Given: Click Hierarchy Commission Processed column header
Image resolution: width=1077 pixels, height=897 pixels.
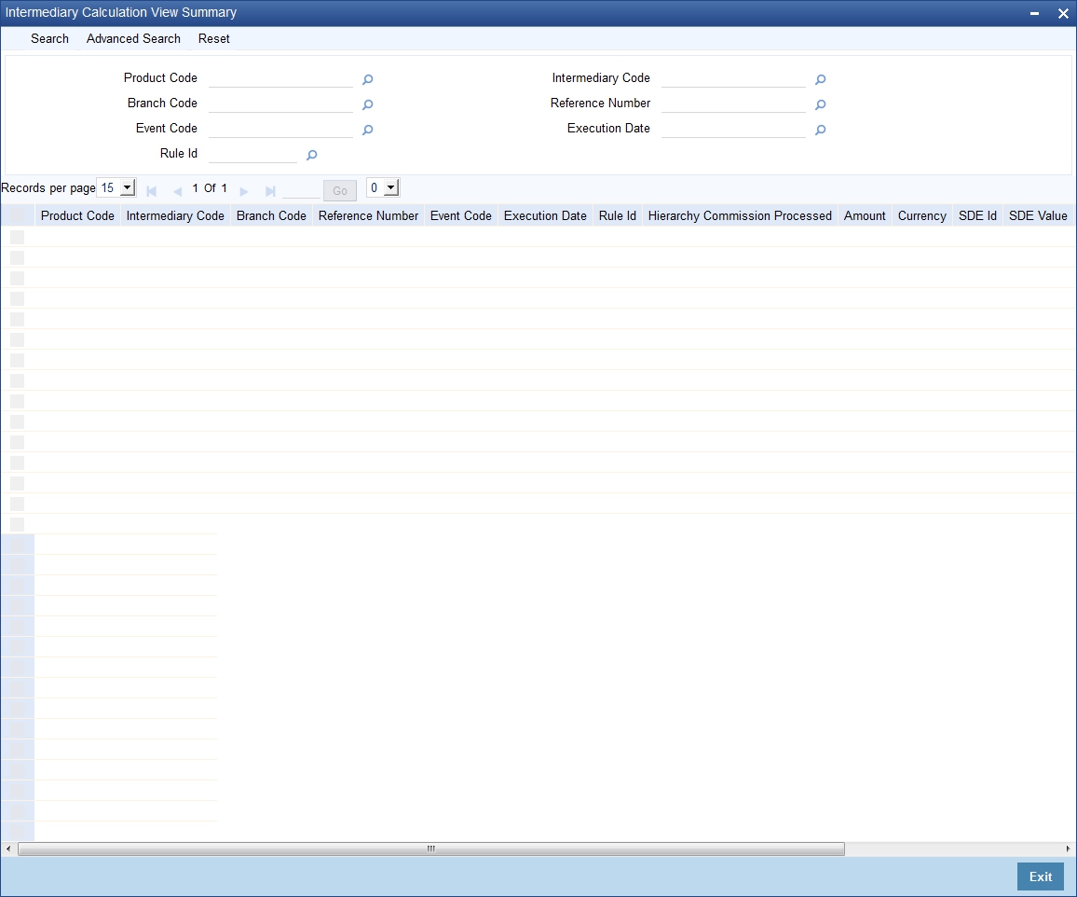Looking at the screenshot, I should [740, 215].
